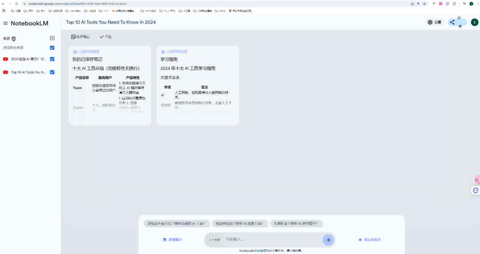Open the browser extensions puzzle icon

454,4
